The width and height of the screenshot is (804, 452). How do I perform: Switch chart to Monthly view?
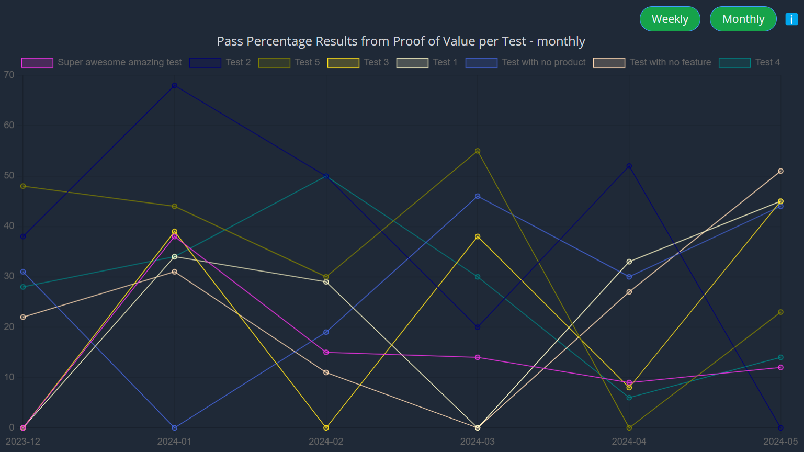(x=743, y=19)
